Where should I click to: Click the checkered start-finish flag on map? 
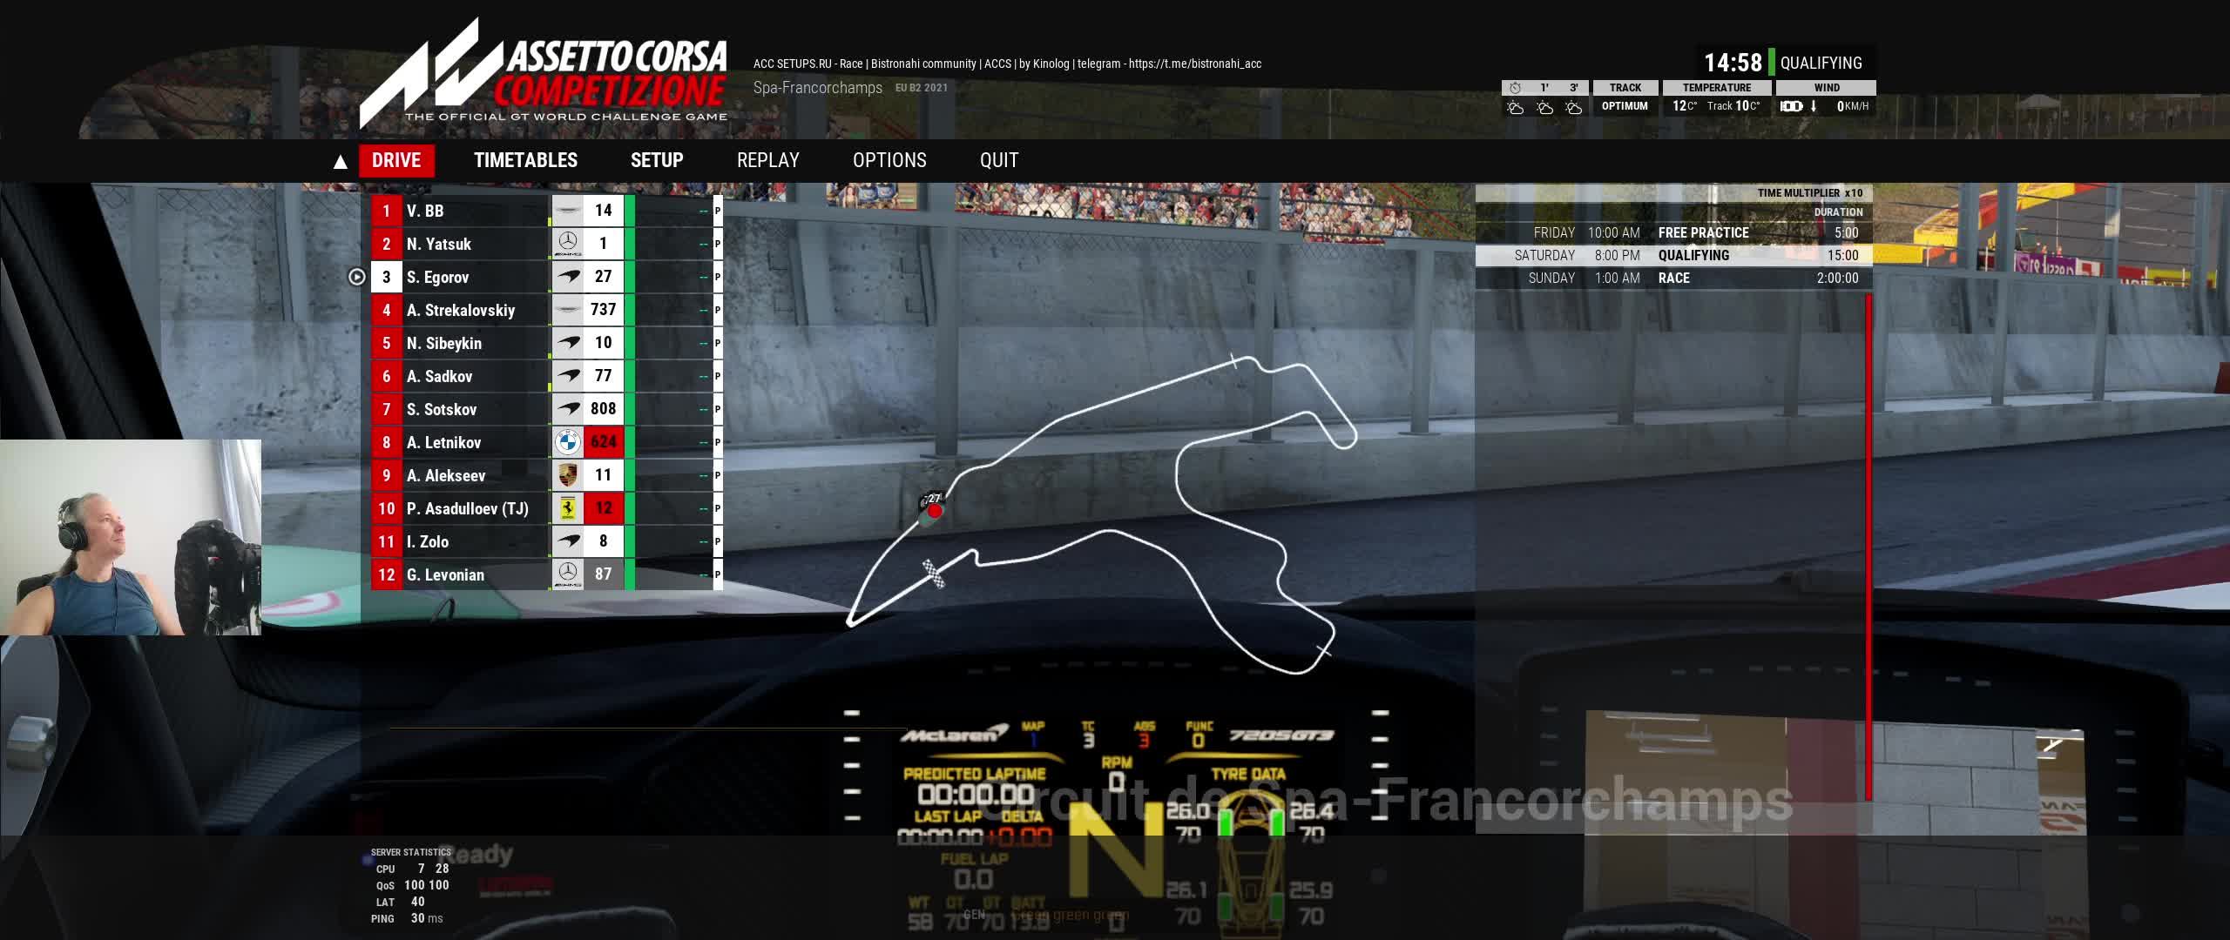(934, 573)
